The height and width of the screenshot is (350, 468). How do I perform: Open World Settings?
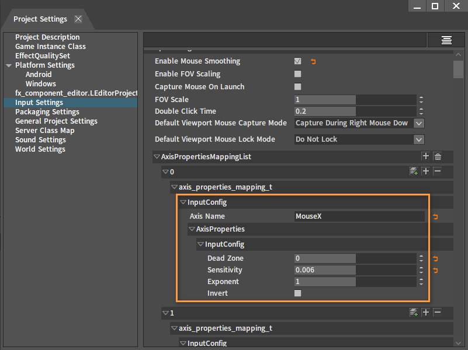coord(40,149)
